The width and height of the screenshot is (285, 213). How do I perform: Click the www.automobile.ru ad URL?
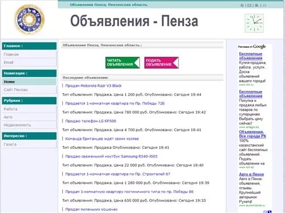(252, 206)
